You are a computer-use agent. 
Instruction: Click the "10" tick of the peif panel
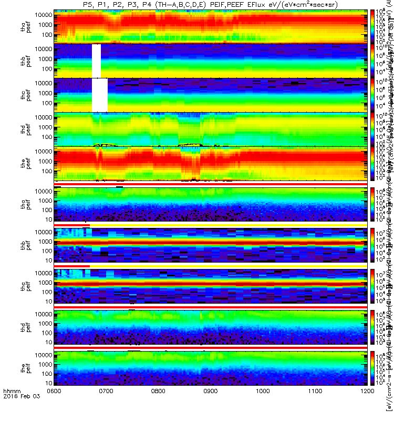click(49, 383)
